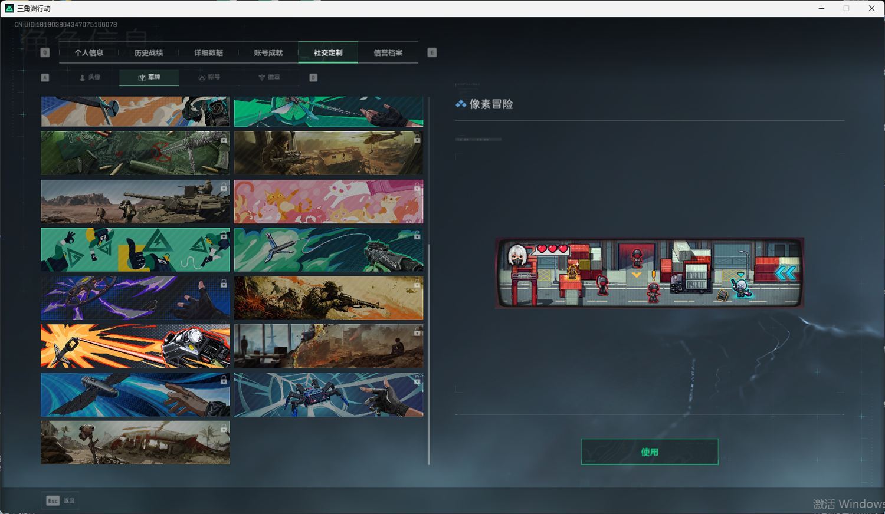Click 返回 to go back
Viewport: 885px width, 514px height.
(68, 500)
